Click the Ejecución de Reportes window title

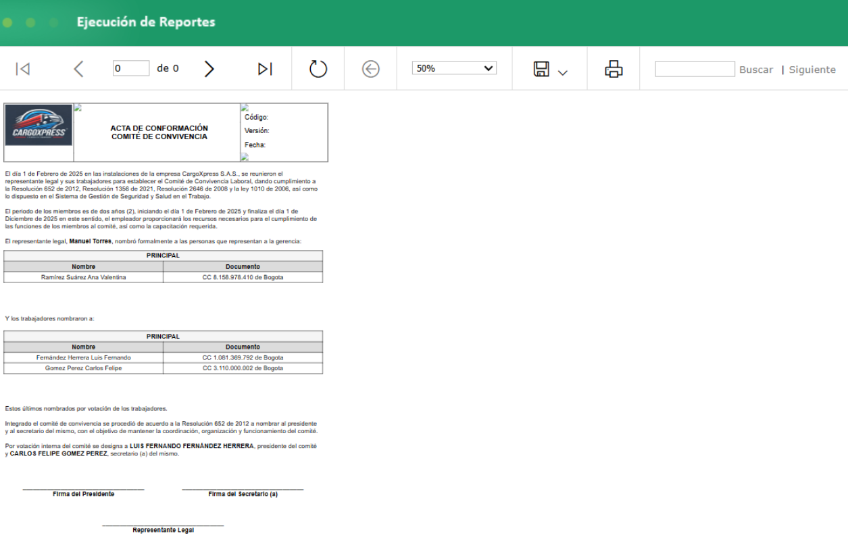click(x=146, y=22)
